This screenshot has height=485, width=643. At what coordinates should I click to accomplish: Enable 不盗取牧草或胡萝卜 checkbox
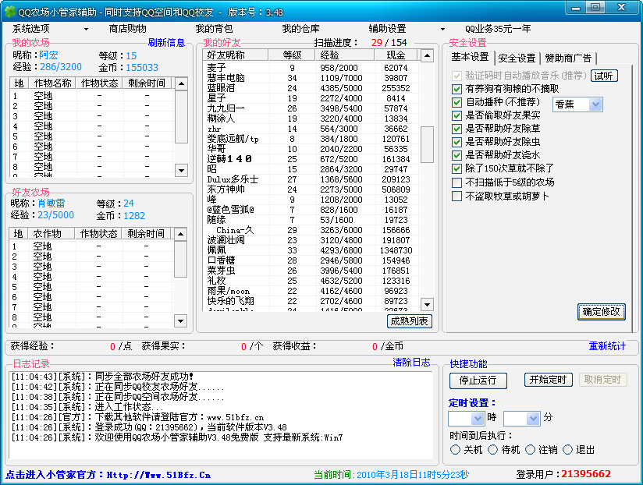pyautogui.click(x=456, y=196)
